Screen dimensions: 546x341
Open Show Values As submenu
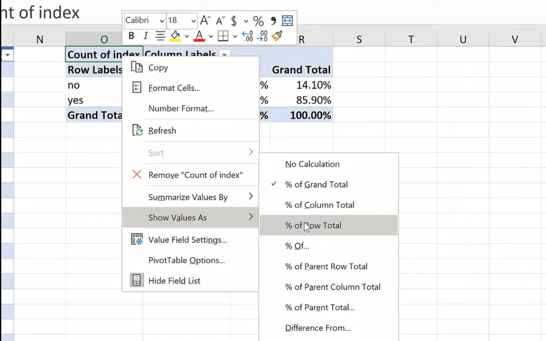click(190, 217)
